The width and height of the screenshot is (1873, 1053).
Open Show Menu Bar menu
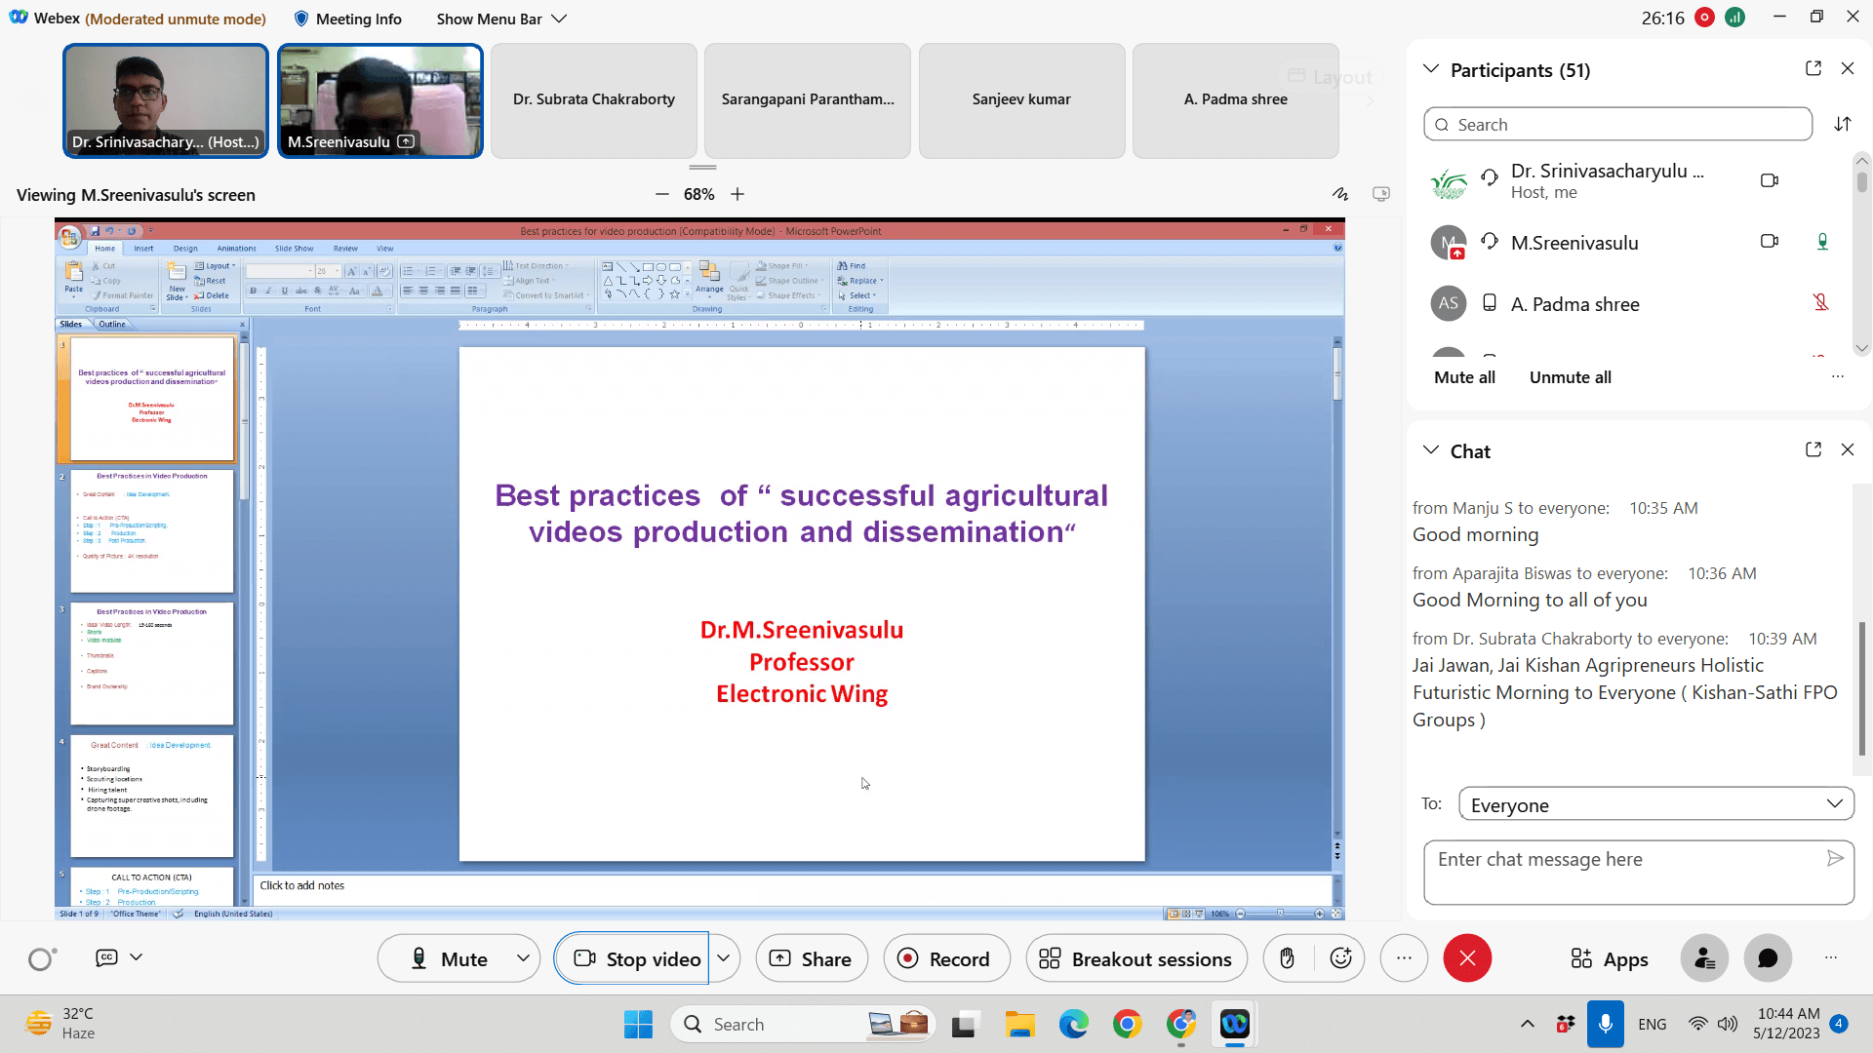coord(500,19)
